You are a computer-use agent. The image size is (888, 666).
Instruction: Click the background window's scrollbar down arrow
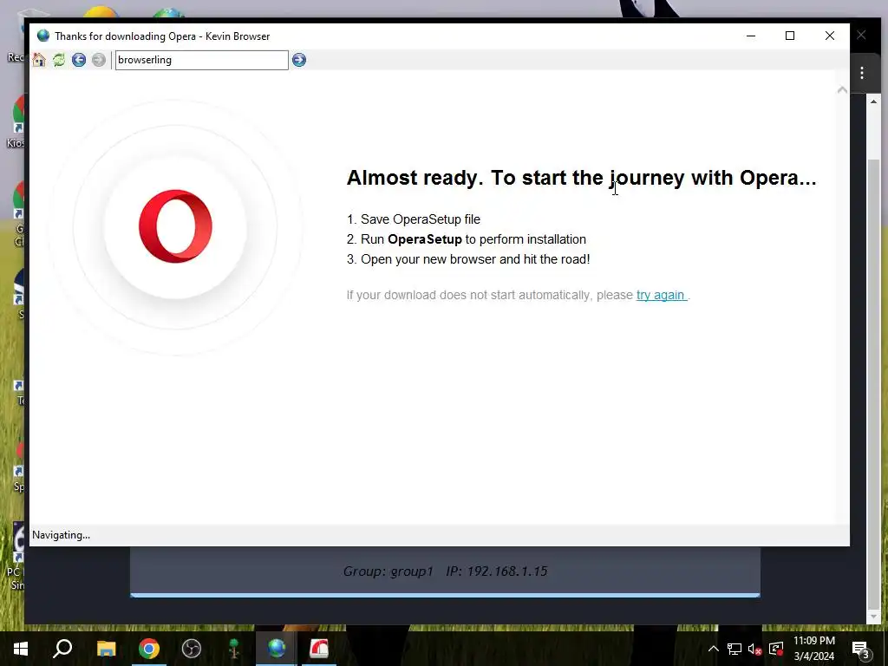click(873, 617)
